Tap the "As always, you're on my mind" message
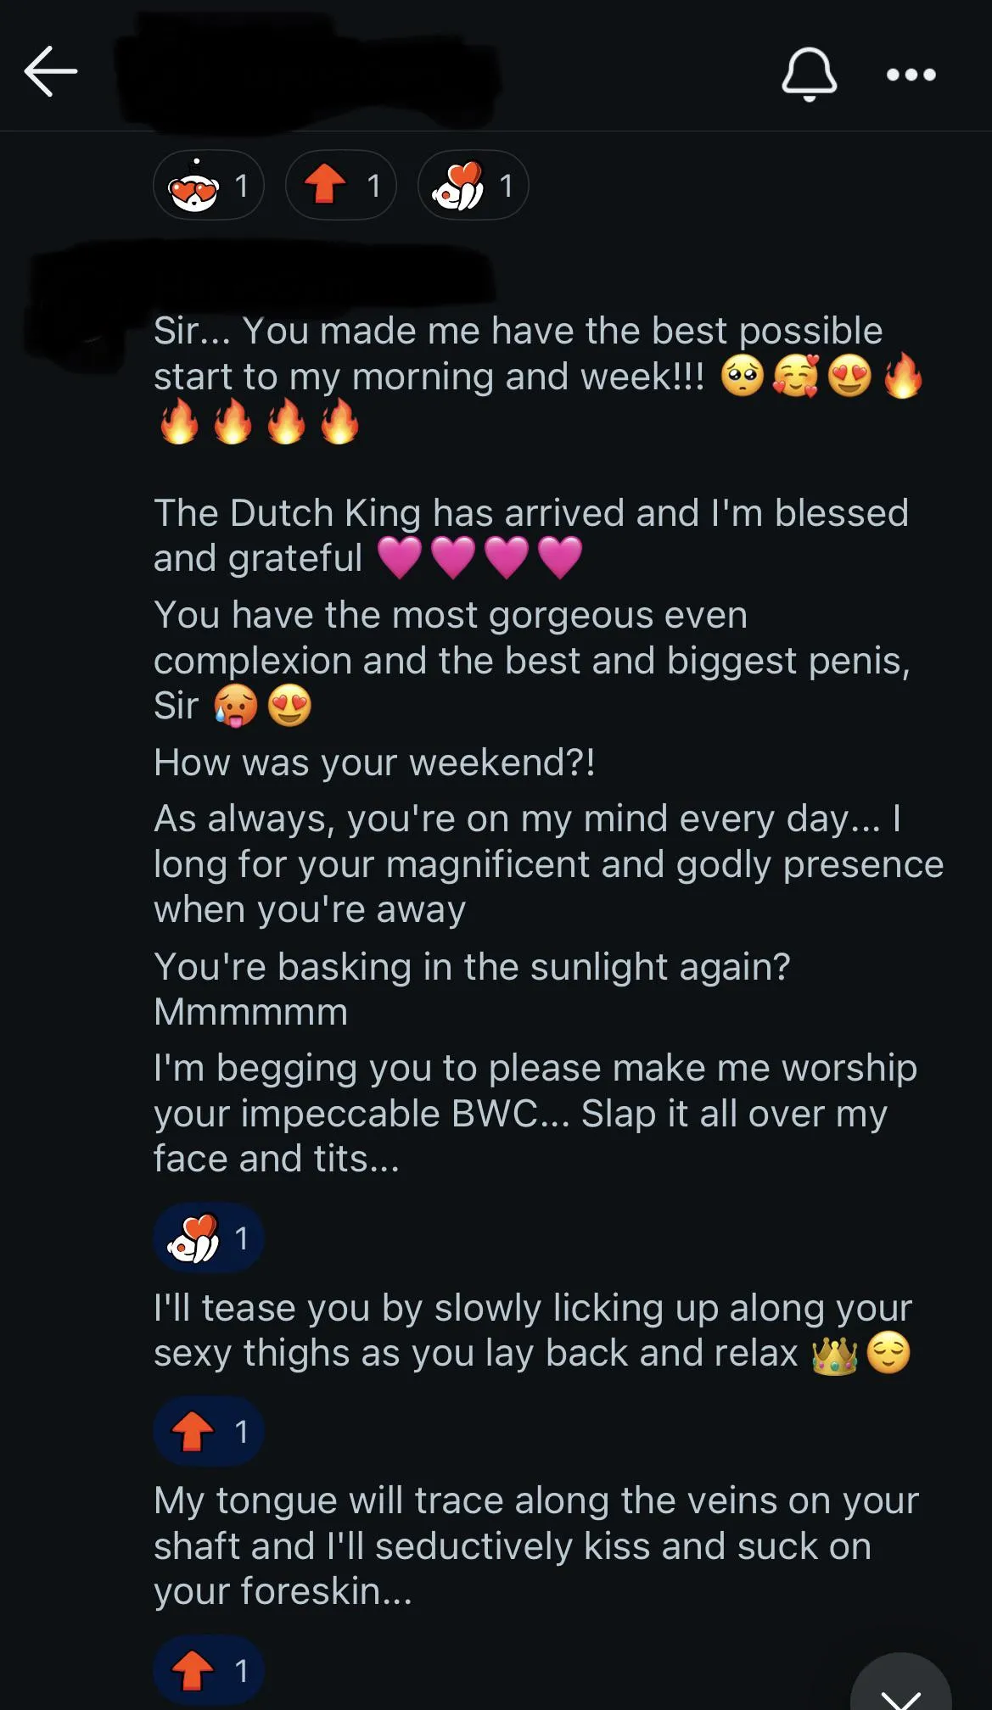 547,863
